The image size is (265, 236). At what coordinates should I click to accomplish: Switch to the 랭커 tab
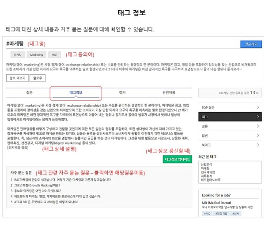[122, 93]
